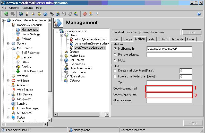Click the new domain globe toolbar icon
The width and height of the screenshot is (205, 133).
pos(21,14)
